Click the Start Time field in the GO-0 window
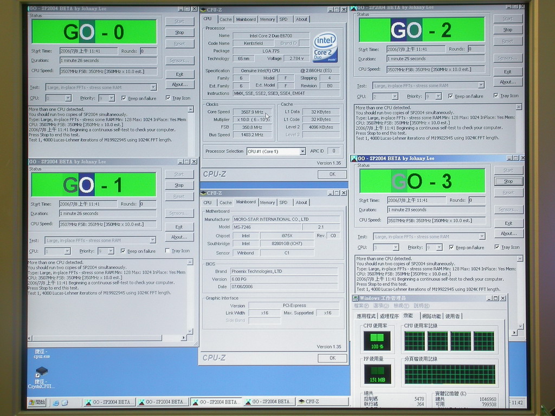Image resolution: width=555 pixels, height=416 pixels. (88, 51)
